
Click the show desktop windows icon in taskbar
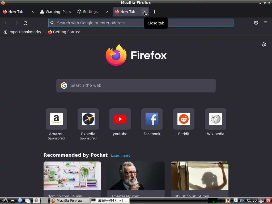tap(28, 201)
